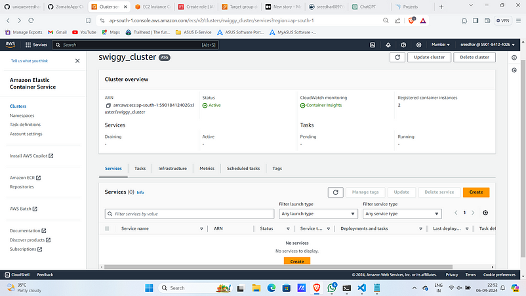Close the Tell us what you think banner
The image size is (526, 296).
77,61
